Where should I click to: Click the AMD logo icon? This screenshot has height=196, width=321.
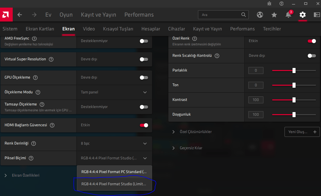pyautogui.click(x=6, y=15)
